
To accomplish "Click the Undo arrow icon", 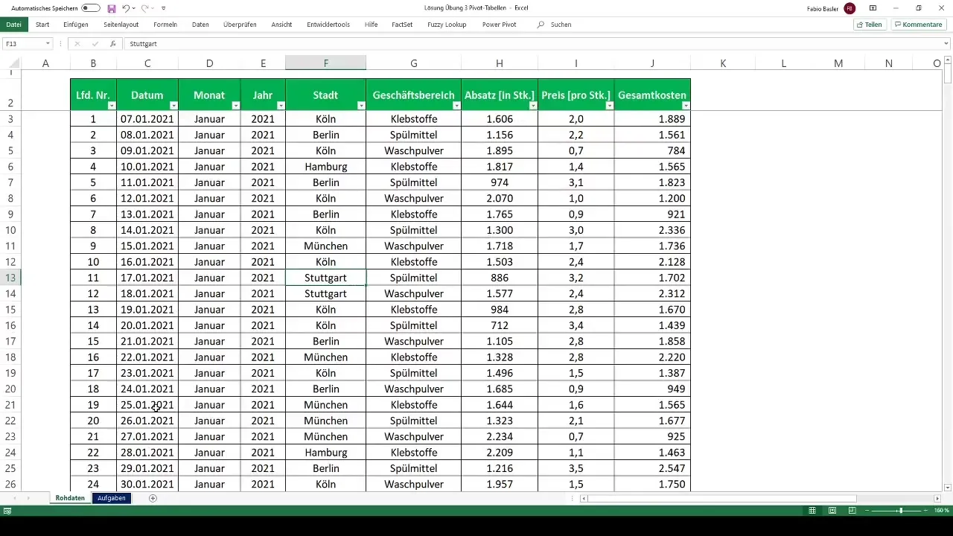I will click(126, 8).
